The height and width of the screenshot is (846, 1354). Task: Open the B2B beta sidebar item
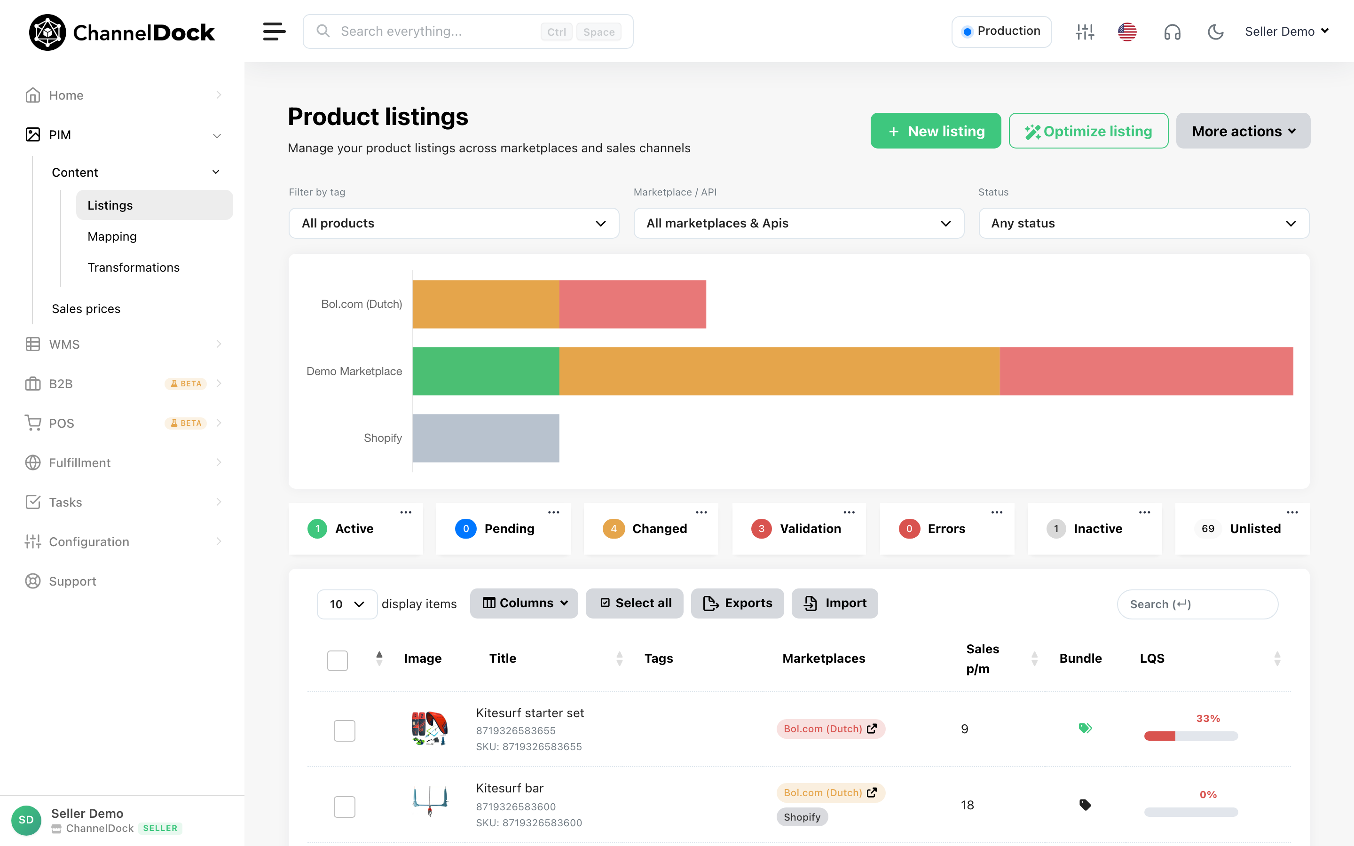123,384
